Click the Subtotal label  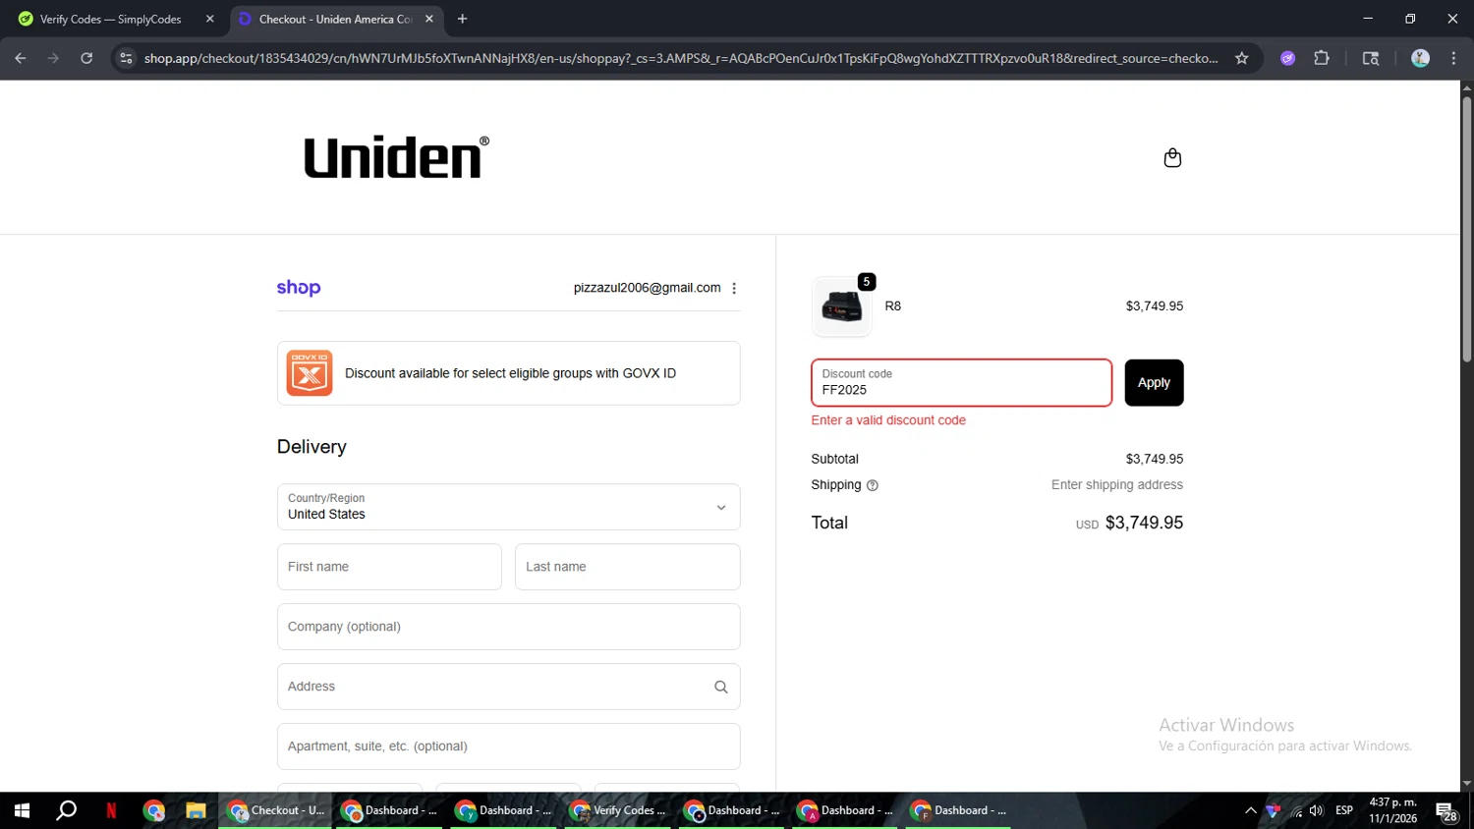[x=834, y=459]
